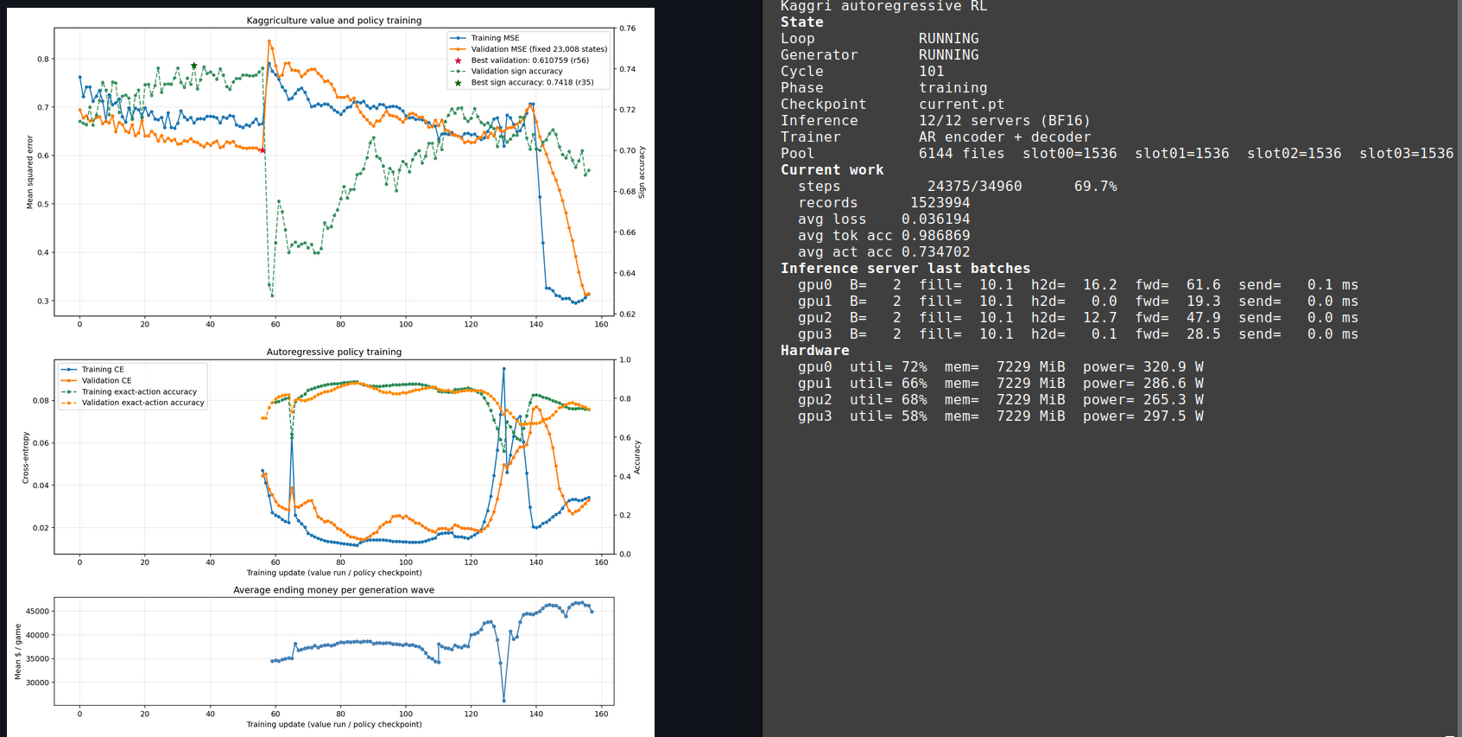This screenshot has height=737, width=1462.
Task: Click "slot01=1536" in the Pool row
Action: 1181,154
